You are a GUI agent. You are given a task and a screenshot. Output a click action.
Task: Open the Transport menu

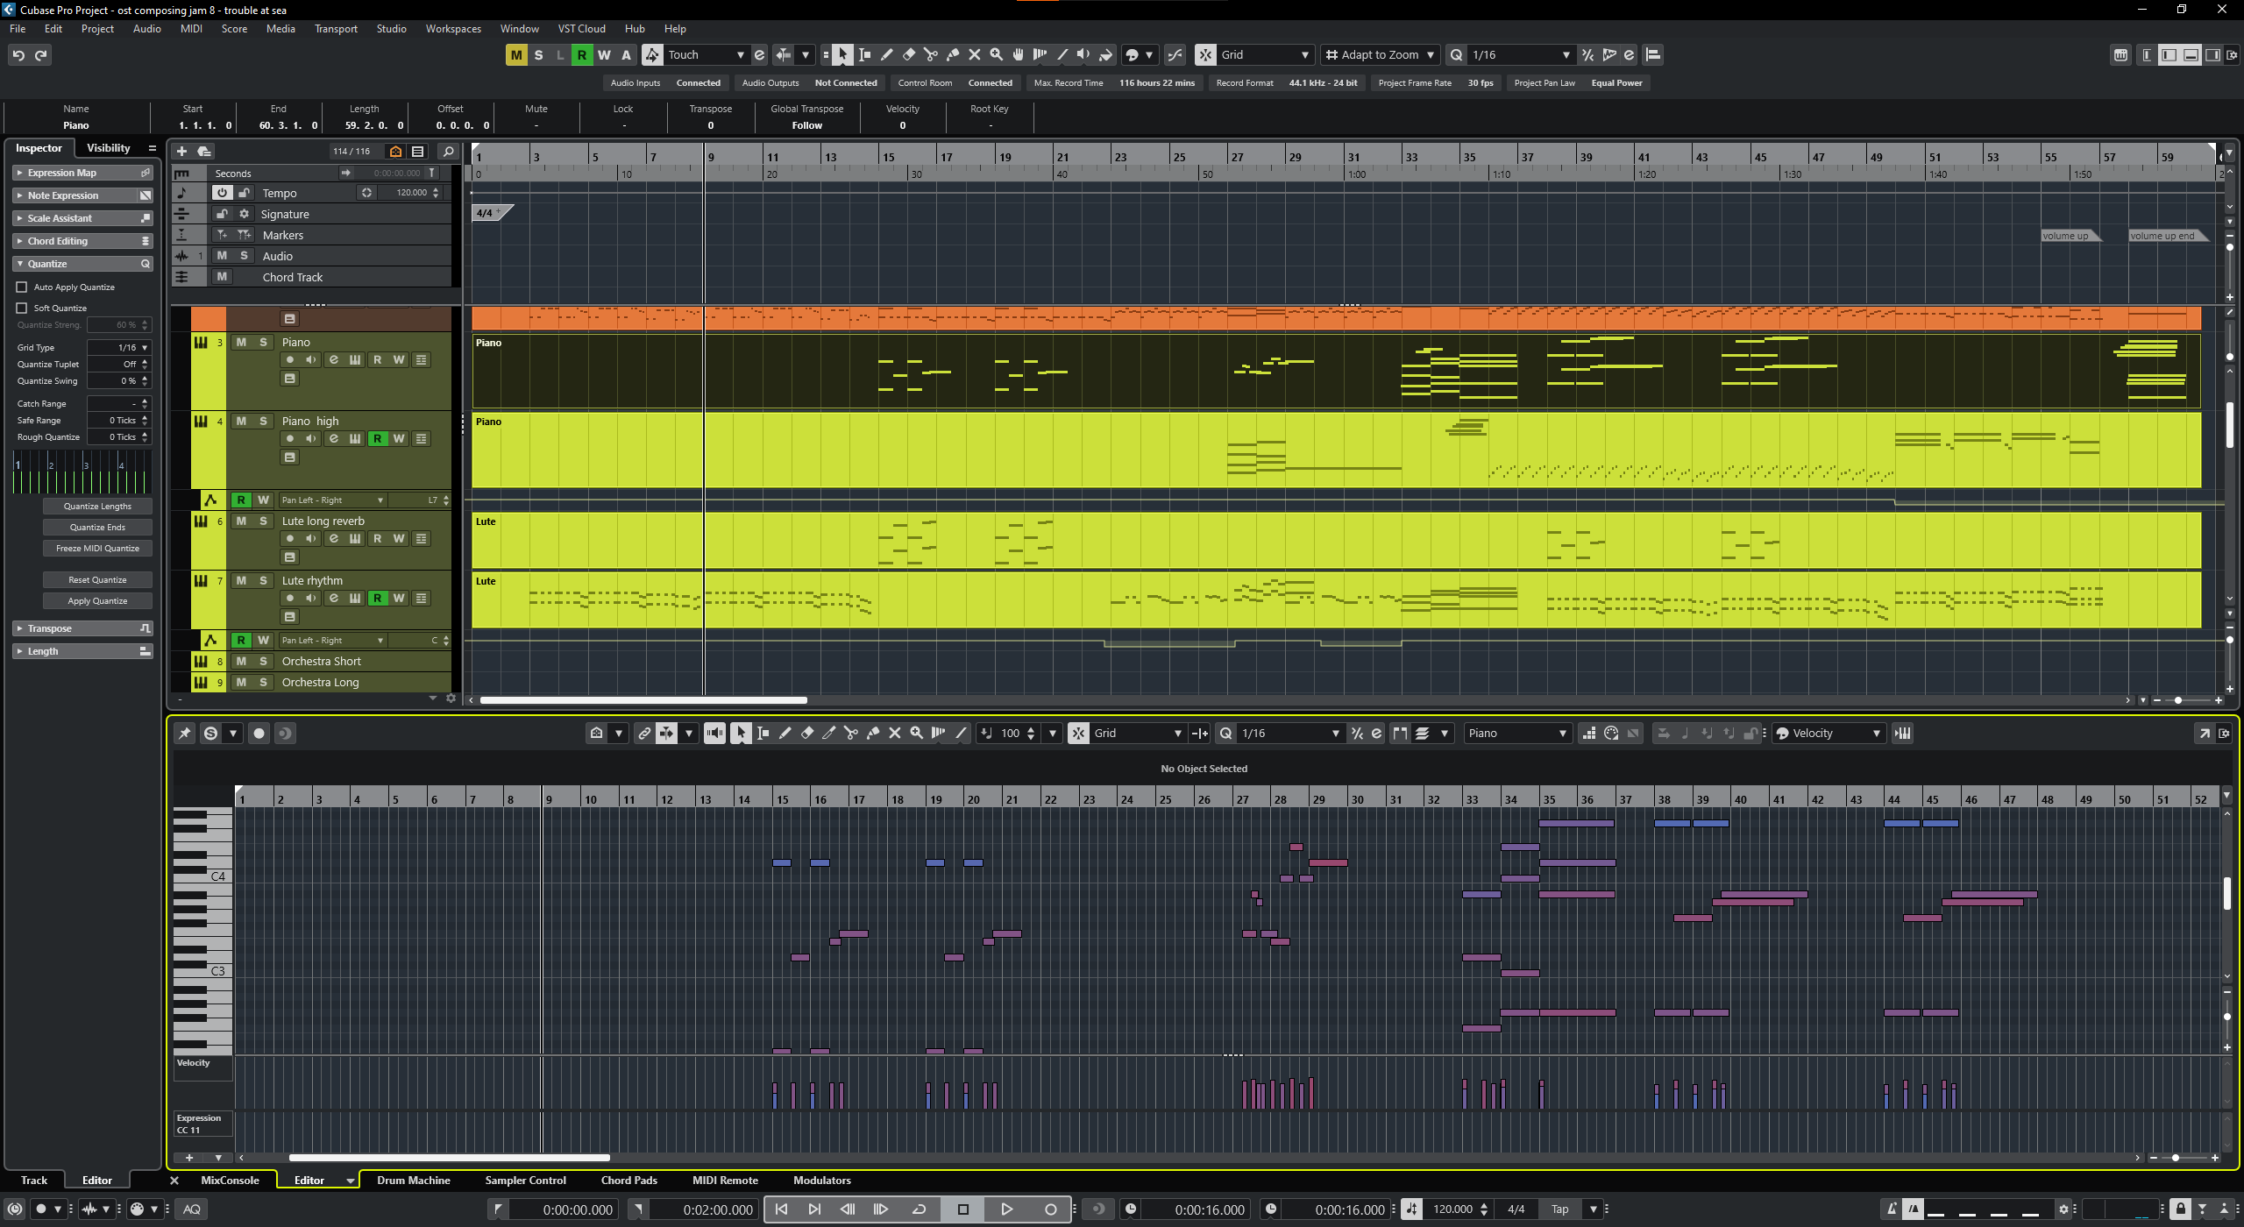click(x=336, y=29)
